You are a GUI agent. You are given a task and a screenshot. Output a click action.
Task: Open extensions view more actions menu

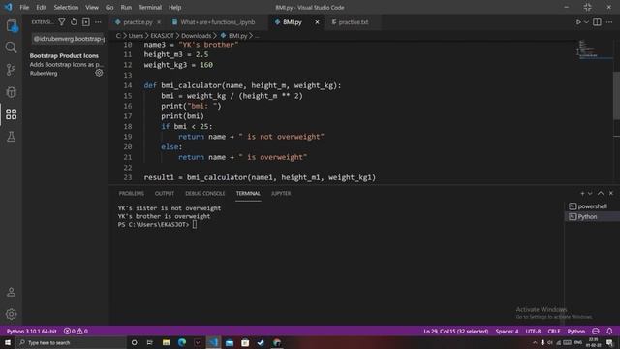coord(98,22)
